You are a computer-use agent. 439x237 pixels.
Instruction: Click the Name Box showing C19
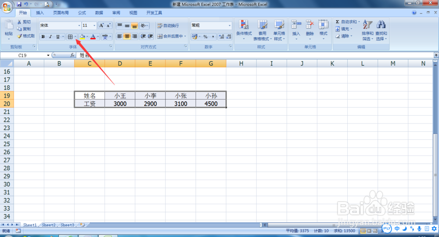(23, 55)
